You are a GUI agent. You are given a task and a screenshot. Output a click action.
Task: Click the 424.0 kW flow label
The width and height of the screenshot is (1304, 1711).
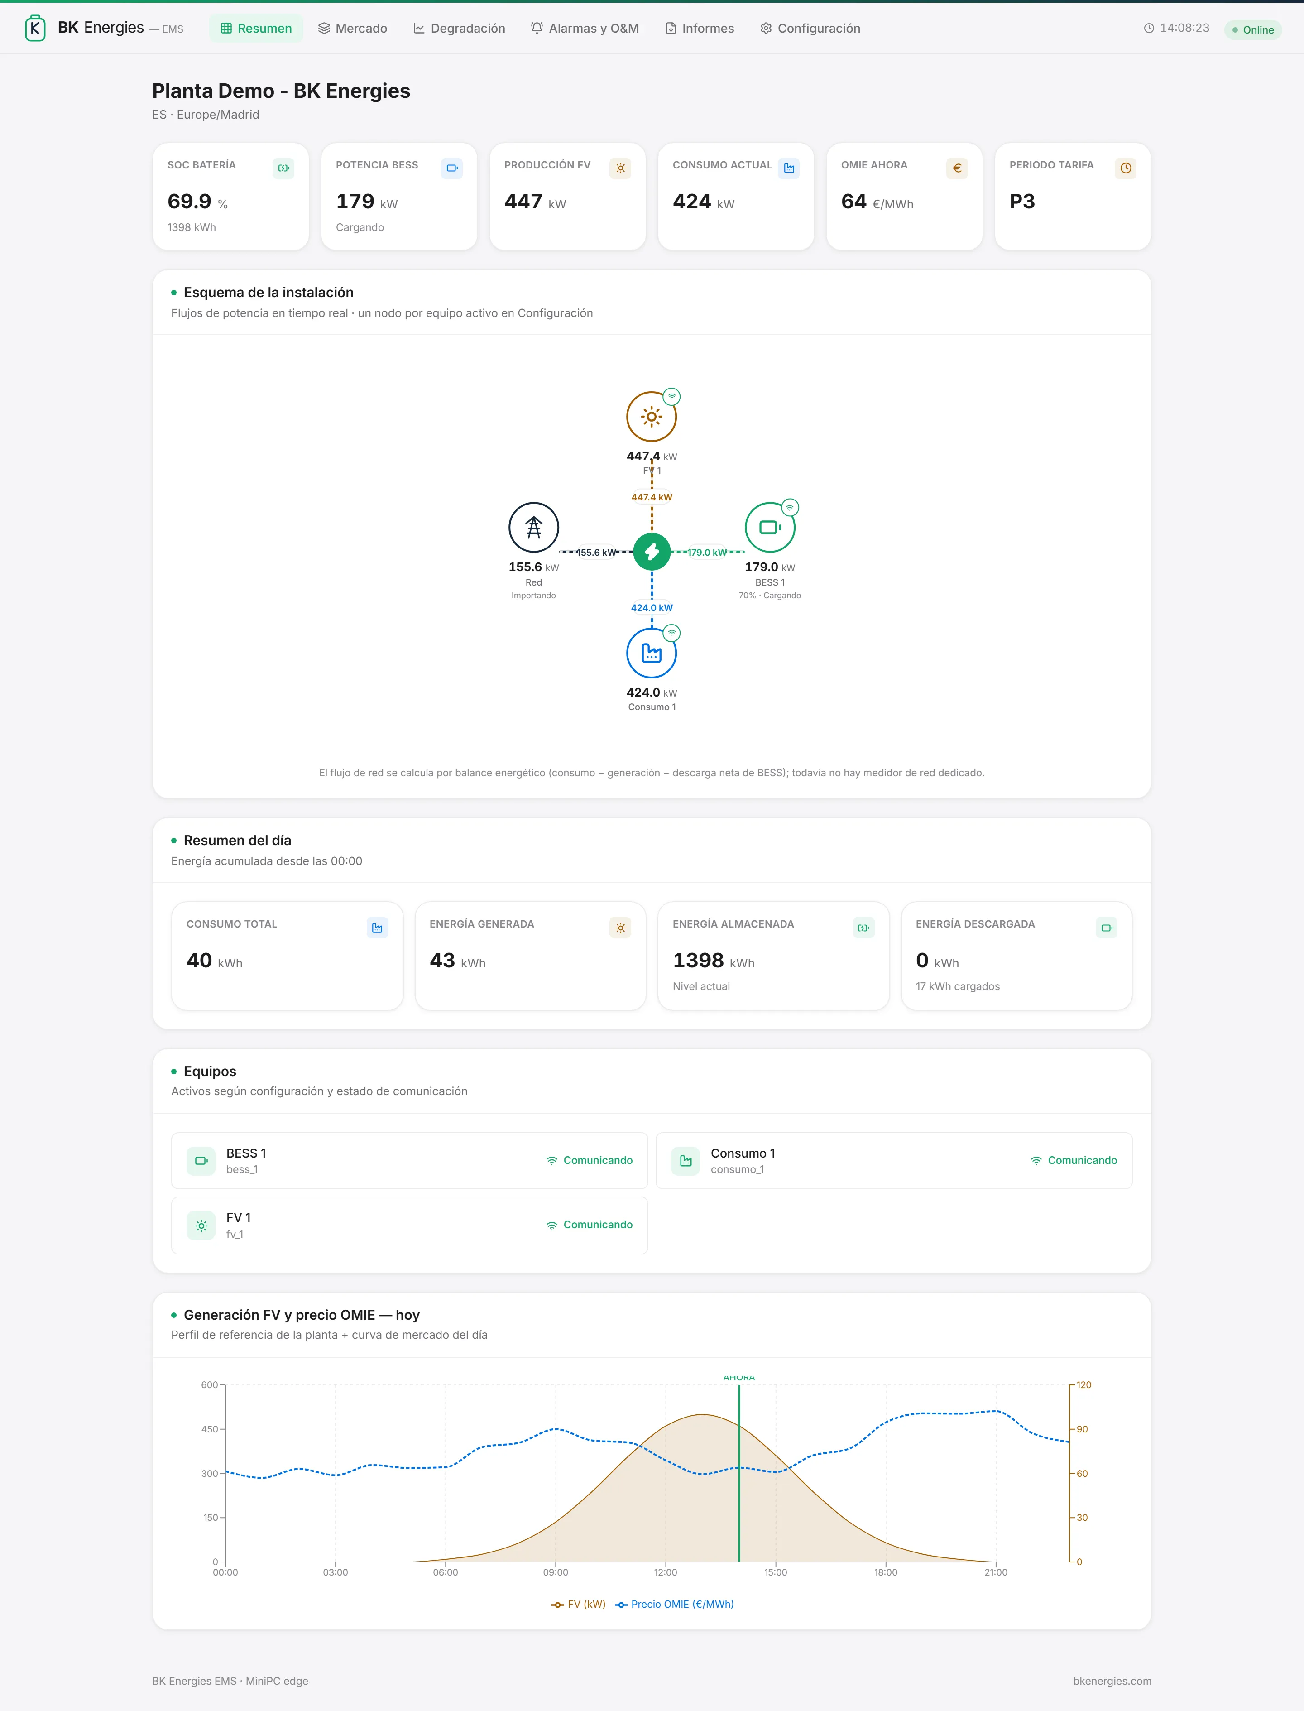coord(651,608)
